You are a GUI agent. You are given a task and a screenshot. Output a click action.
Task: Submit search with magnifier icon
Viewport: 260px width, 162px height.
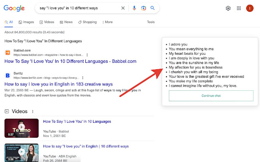coord(152,8)
